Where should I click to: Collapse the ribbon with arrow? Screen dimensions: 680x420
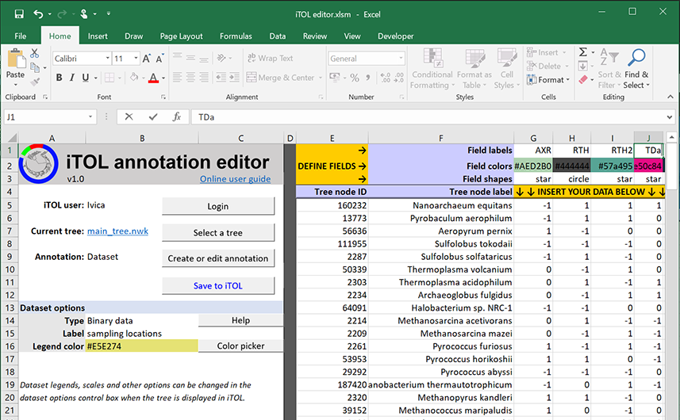click(x=670, y=97)
